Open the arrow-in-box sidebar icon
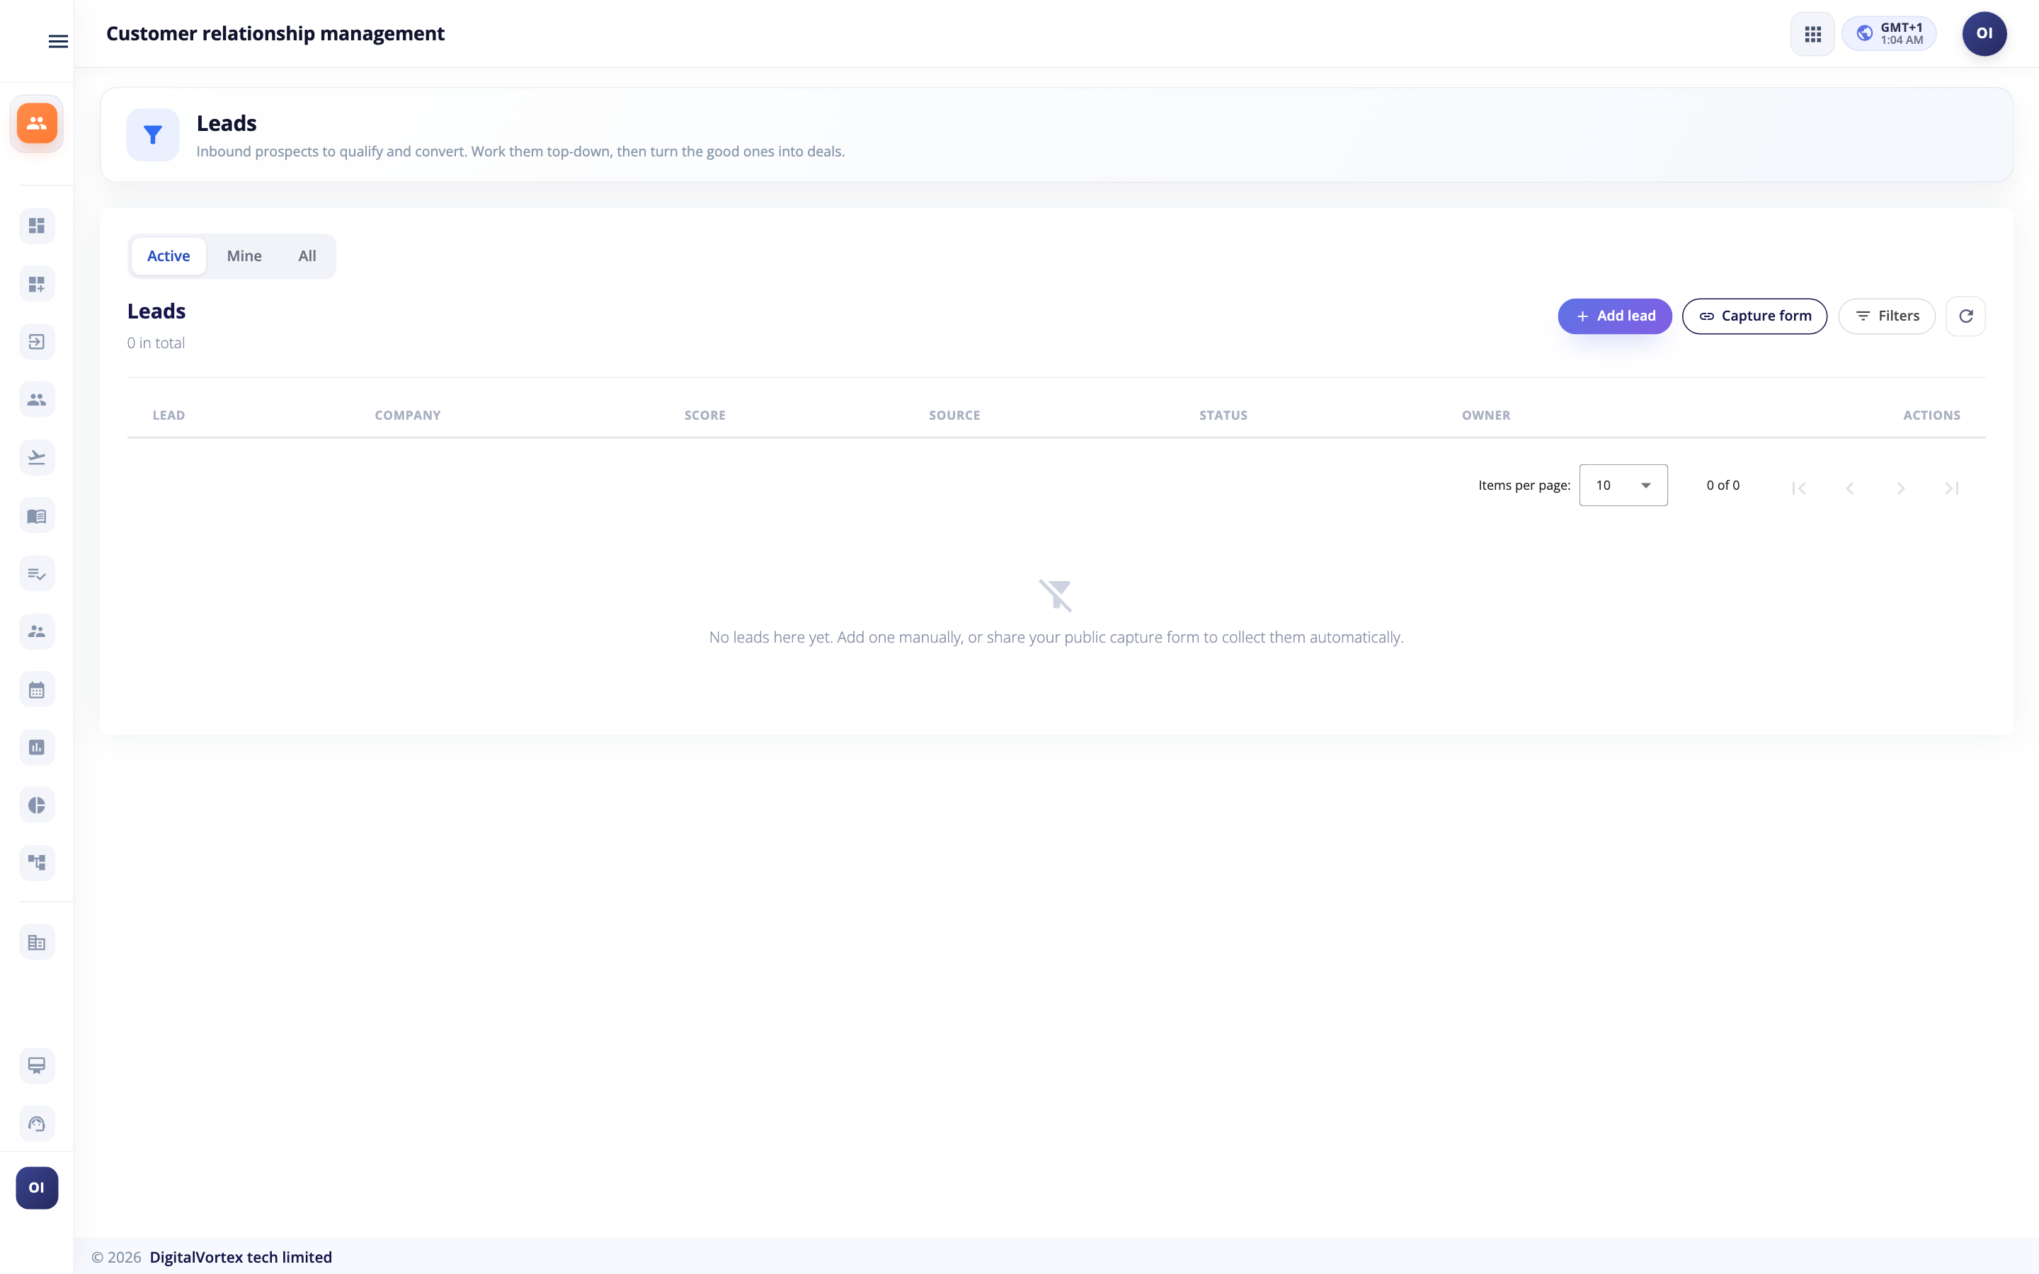Image resolution: width=2039 pixels, height=1274 pixels. (x=36, y=342)
